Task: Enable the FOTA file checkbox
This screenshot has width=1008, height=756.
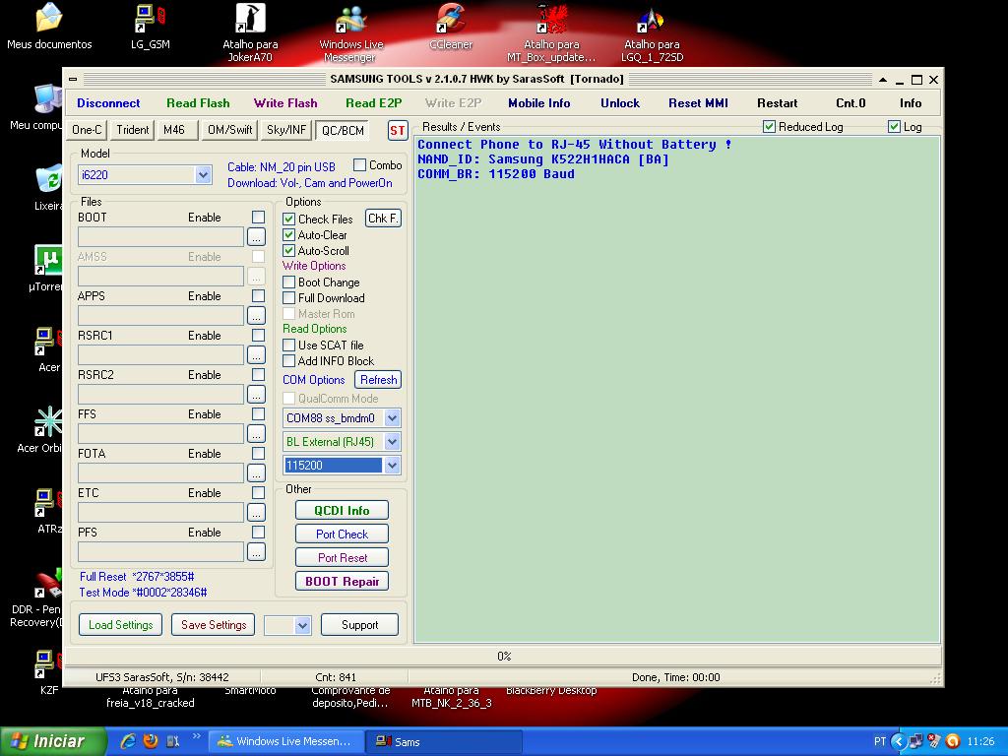Action: coord(259,453)
